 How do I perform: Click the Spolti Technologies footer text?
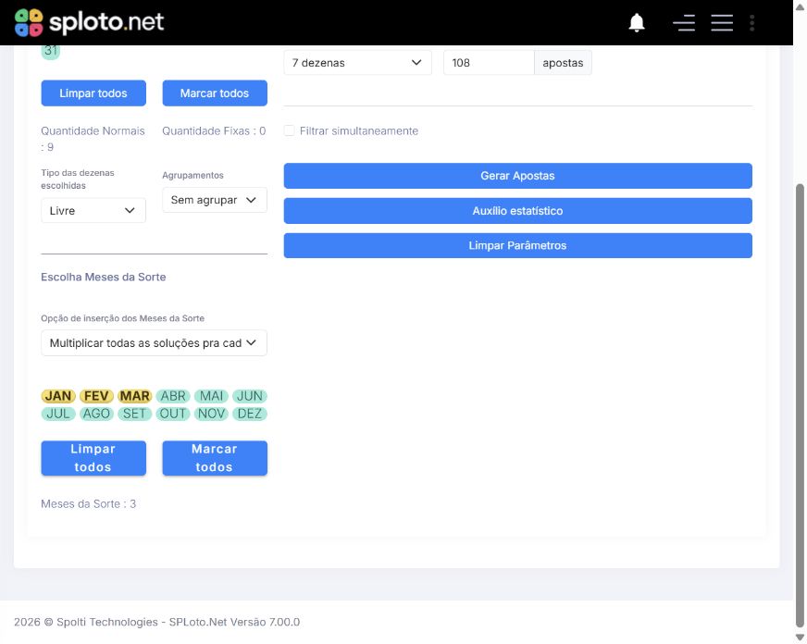pyautogui.click(x=157, y=622)
